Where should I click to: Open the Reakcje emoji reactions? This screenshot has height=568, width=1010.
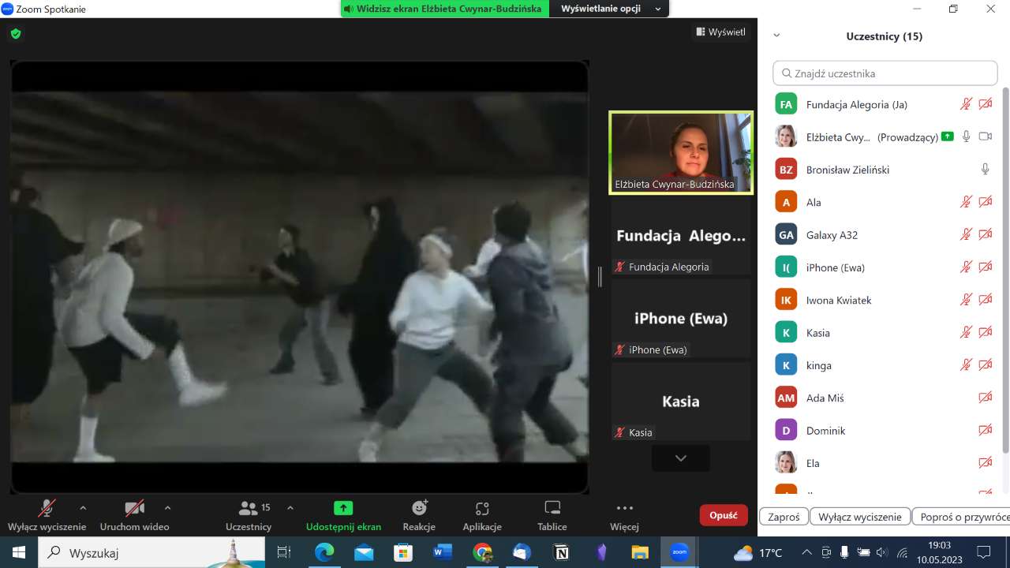pyautogui.click(x=419, y=509)
